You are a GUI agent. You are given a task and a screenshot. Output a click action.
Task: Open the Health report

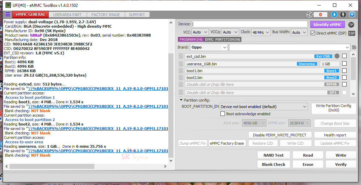click(335, 135)
